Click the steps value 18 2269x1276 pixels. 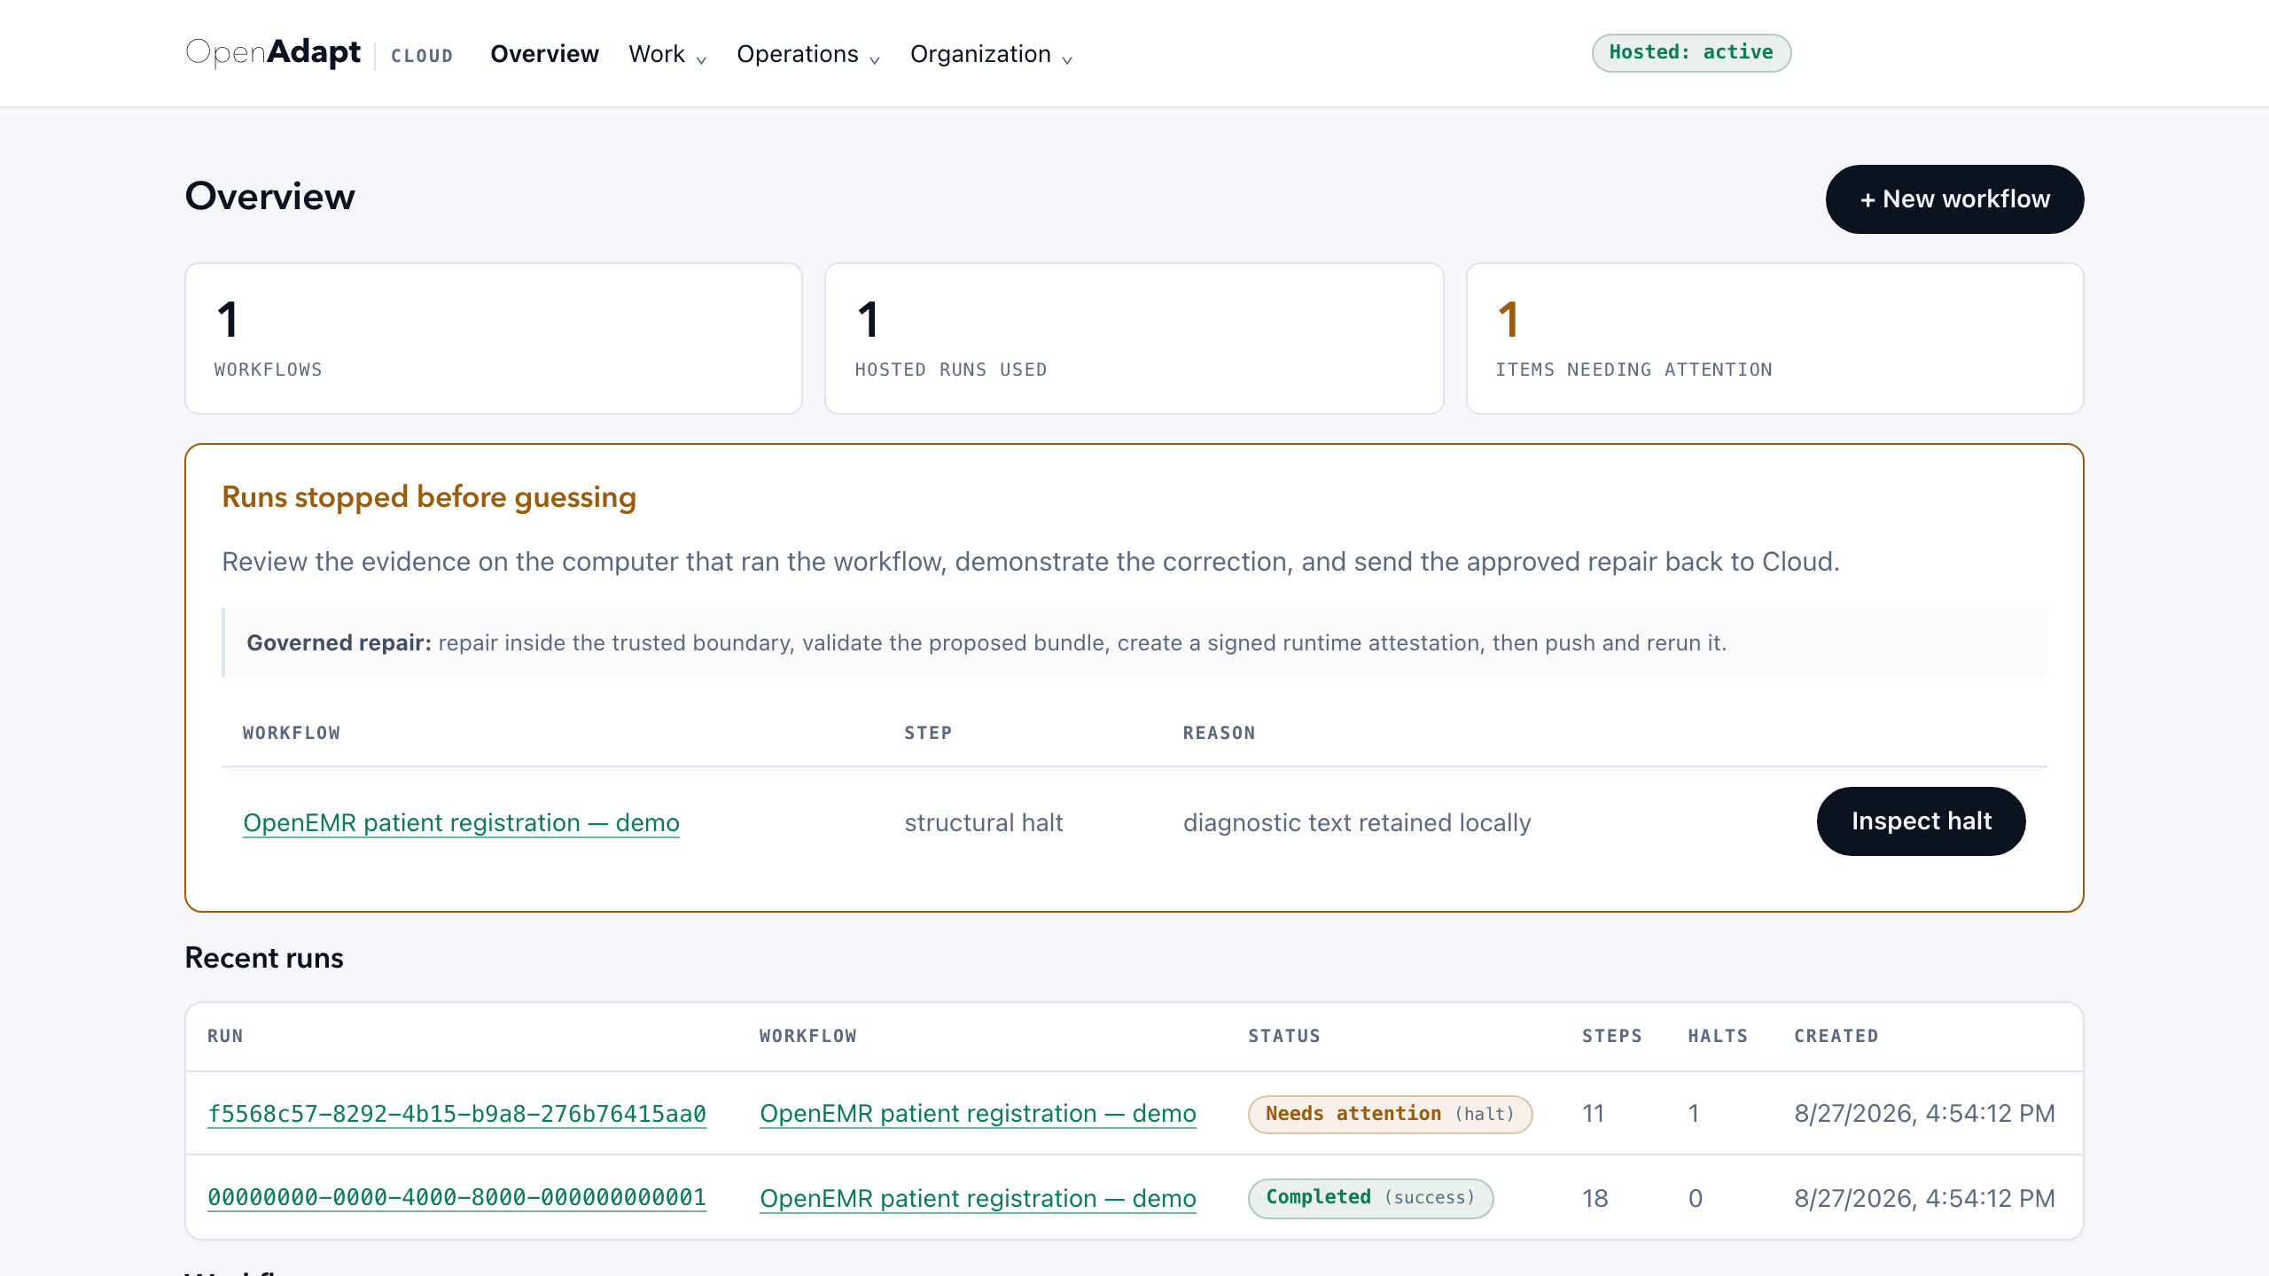[1595, 1198]
